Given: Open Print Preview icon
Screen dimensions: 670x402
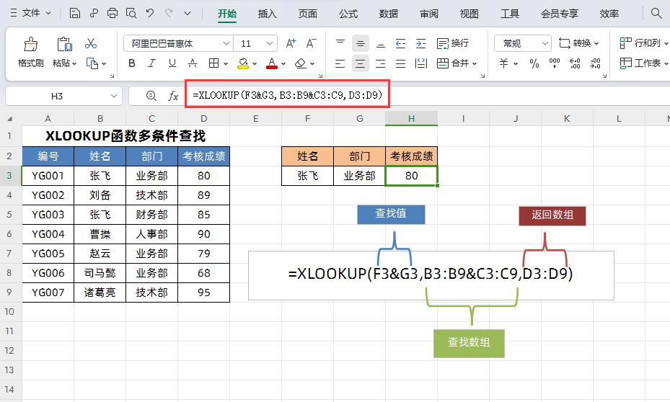Looking at the screenshot, I should pos(131,13).
